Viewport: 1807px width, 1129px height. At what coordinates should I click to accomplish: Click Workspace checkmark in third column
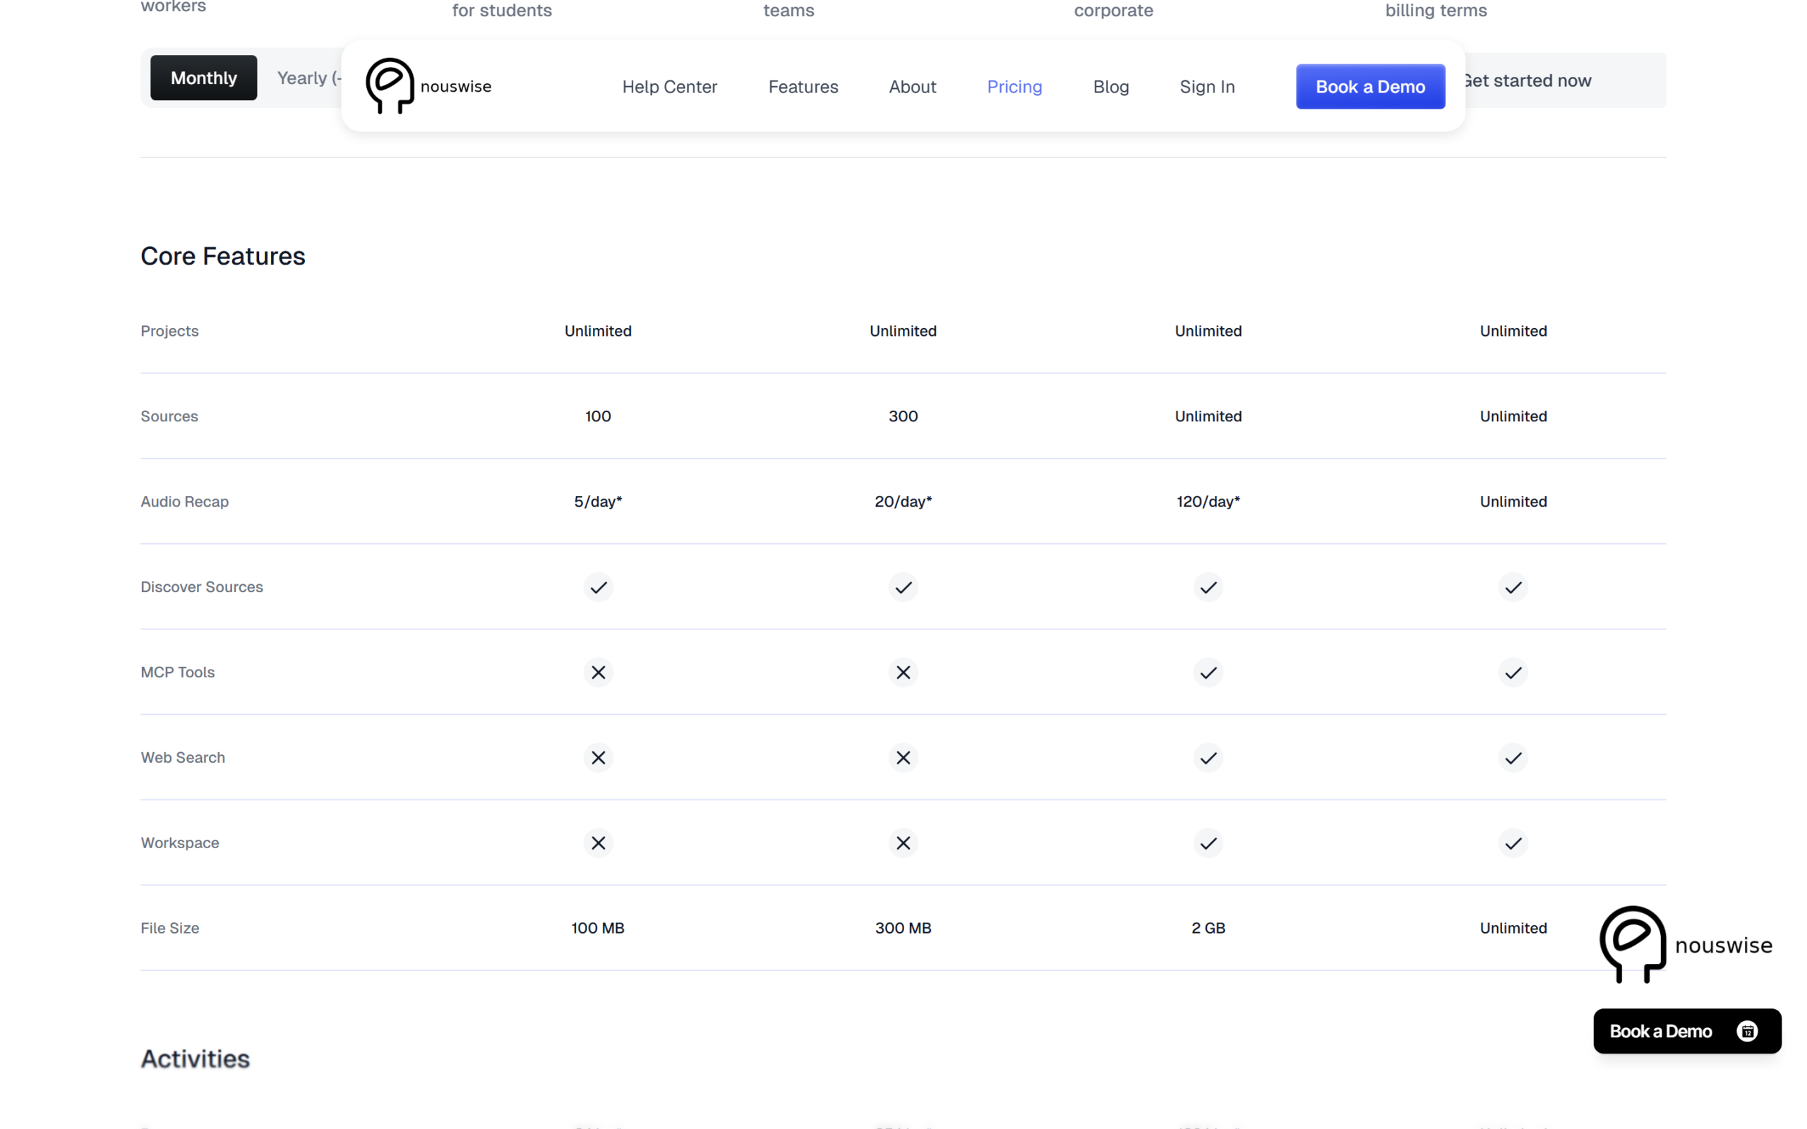point(1208,843)
